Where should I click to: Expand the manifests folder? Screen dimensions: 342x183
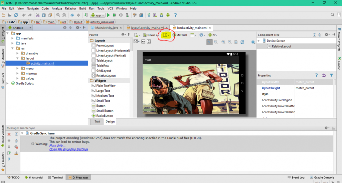coord(12,38)
